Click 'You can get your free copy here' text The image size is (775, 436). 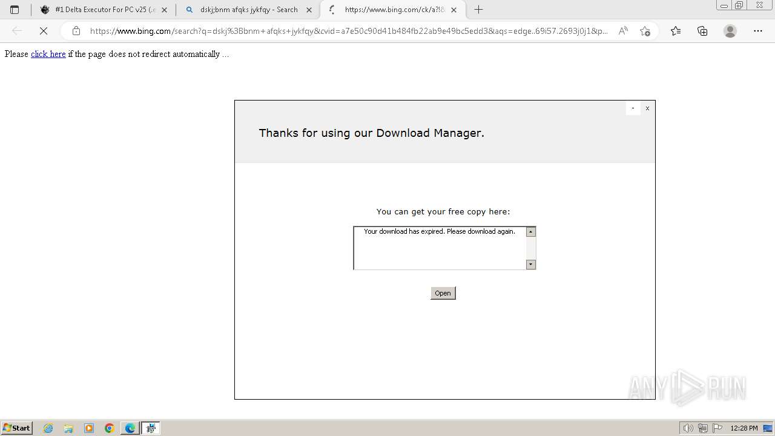pyautogui.click(x=443, y=211)
